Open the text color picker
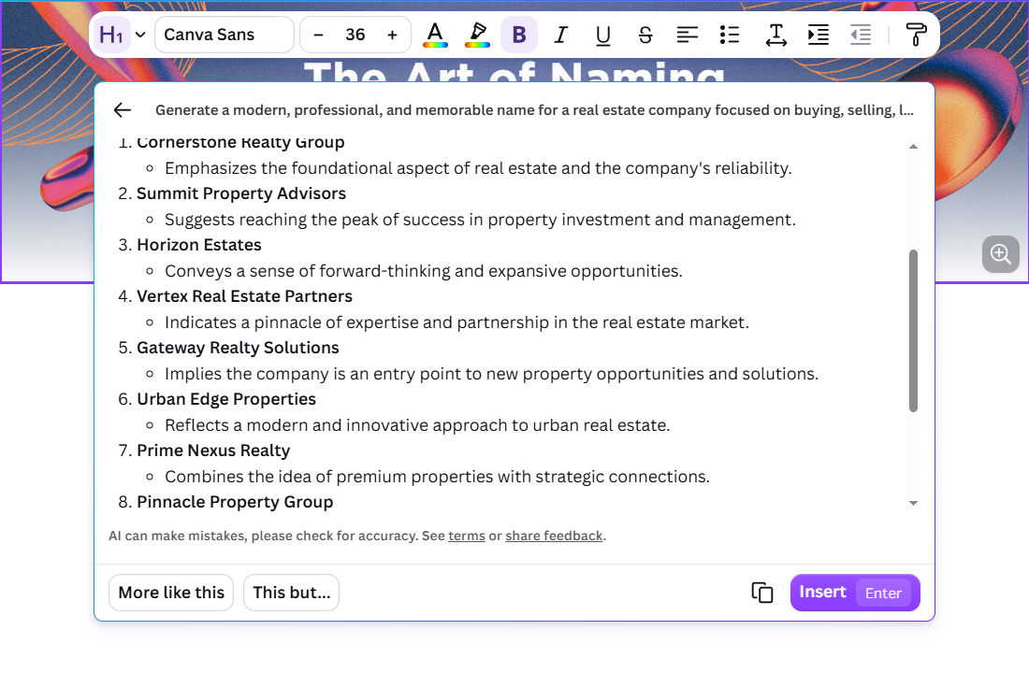 point(435,35)
